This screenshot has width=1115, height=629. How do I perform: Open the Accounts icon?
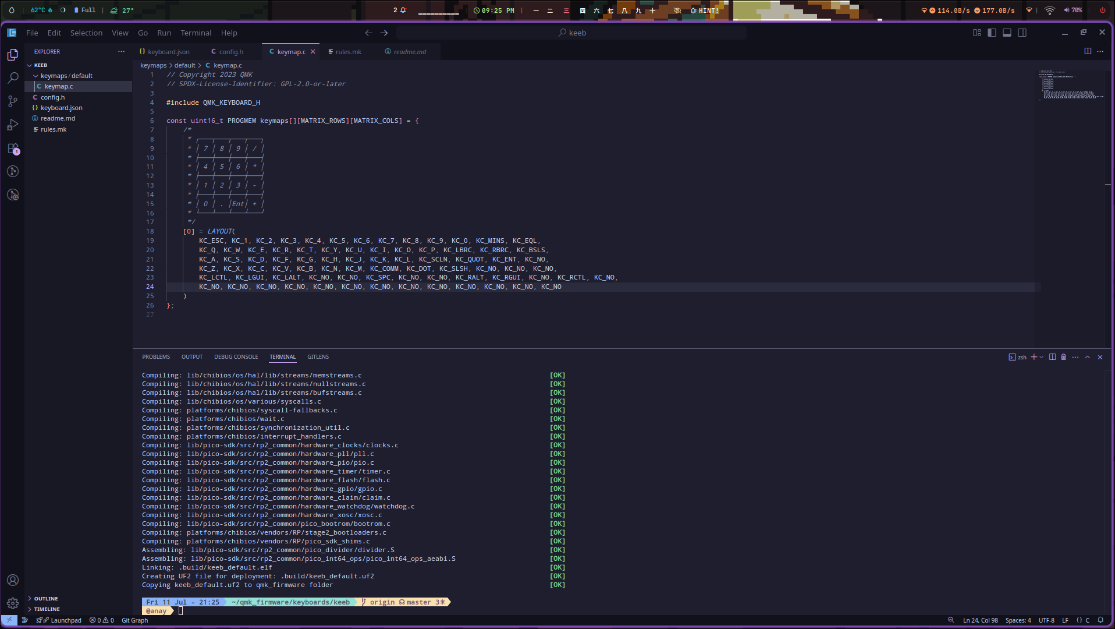pyautogui.click(x=13, y=580)
